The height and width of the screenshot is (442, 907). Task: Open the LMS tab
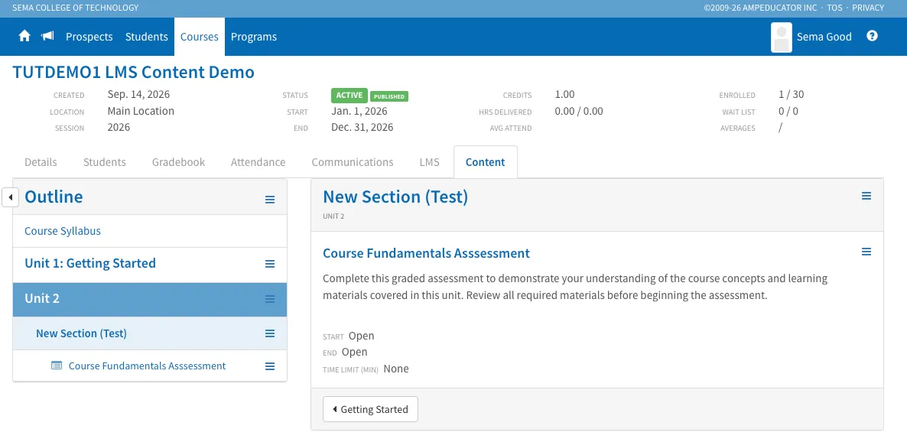click(429, 162)
